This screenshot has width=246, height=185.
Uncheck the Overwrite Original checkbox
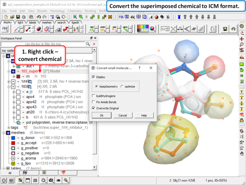click(x=93, y=108)
